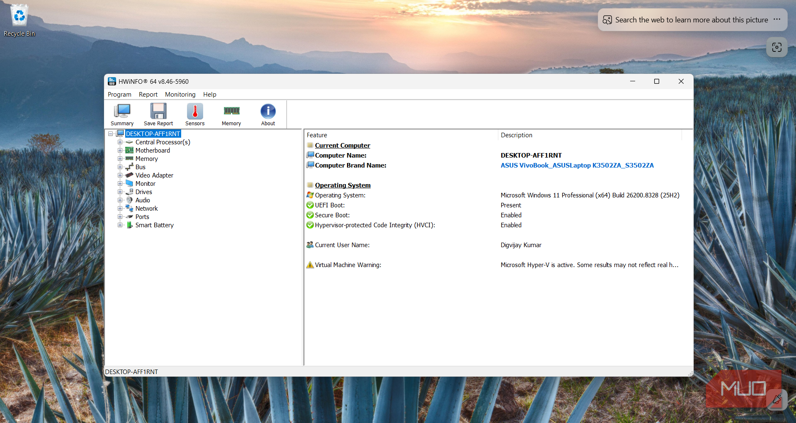Open the Program menu
This screenshot has height=423, width=796.
pyautogui.click(x=119, y=95)
